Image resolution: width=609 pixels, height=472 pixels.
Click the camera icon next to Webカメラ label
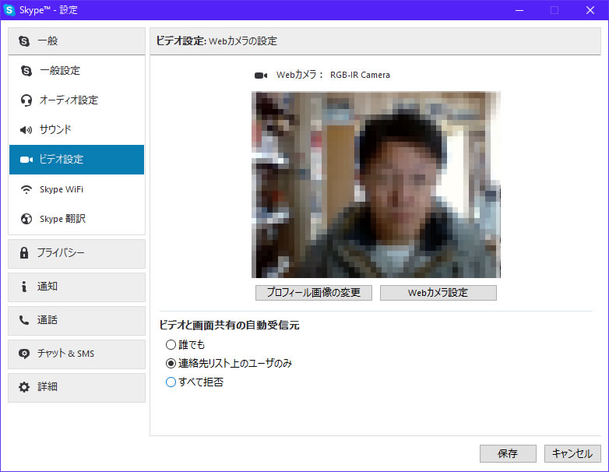click(x=261, y=76)
